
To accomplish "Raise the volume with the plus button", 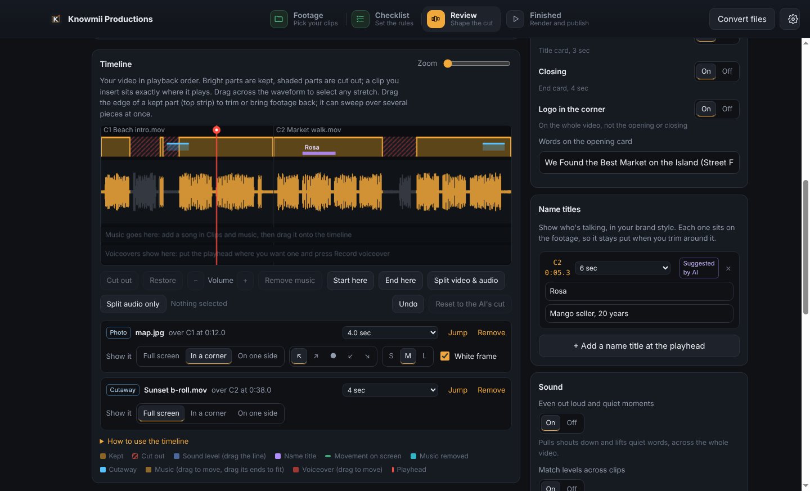I will 245,281.
